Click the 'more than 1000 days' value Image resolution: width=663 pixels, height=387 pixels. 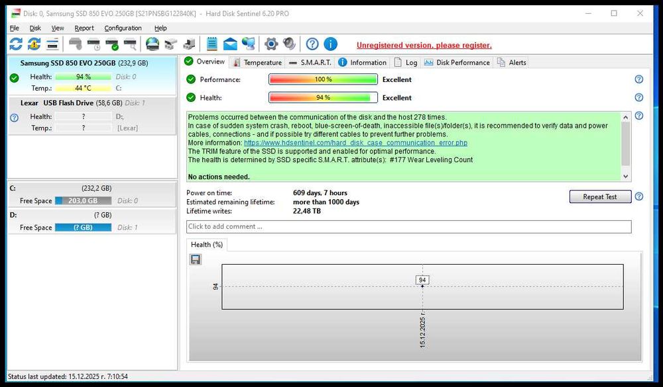(326, 202)
